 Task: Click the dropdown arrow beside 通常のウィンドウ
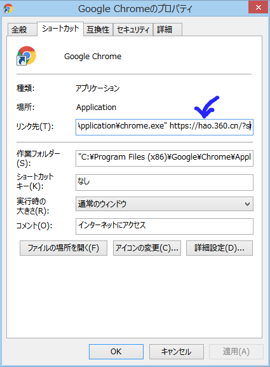tap(247, 204)
